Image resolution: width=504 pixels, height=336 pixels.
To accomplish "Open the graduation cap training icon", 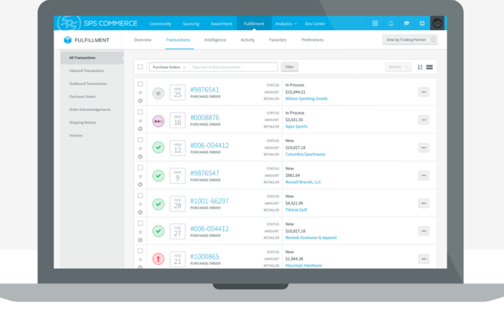I will tap(406, 24).
